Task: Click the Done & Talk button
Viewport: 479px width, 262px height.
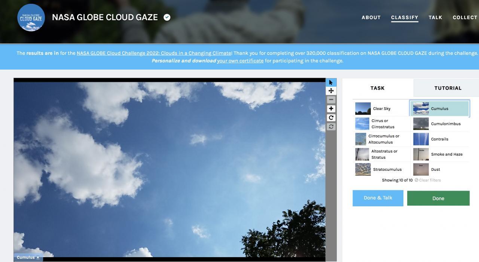Action: pyautogui.click(x=378, y=198)
